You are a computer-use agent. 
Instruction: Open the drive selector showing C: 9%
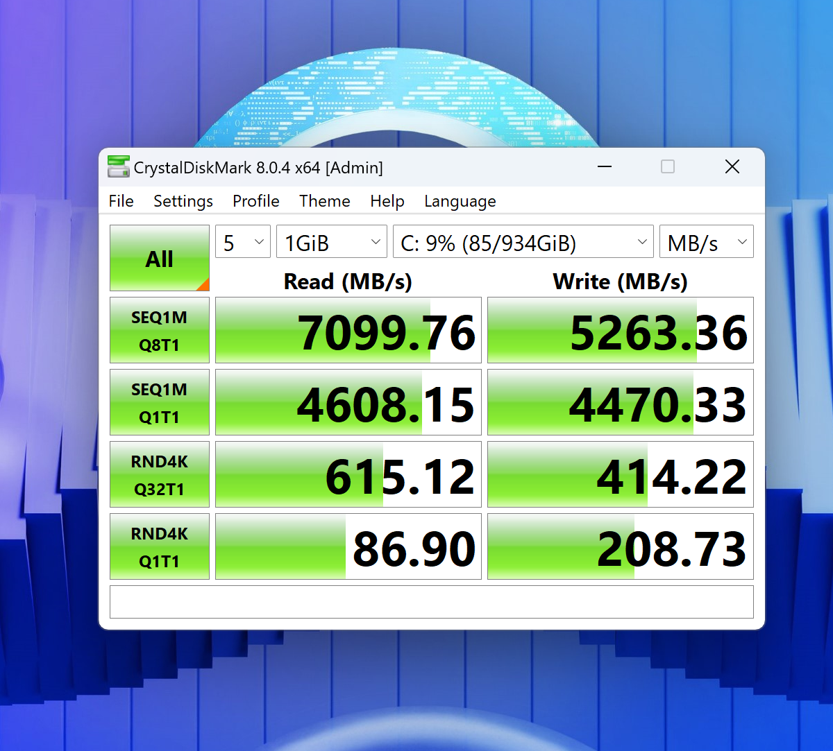click(x=523, y=242)
